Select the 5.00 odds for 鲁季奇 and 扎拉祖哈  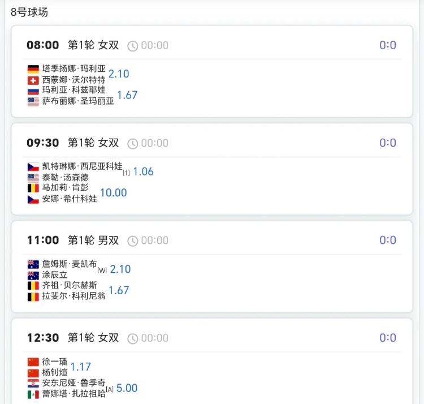(x=127, y=388)
